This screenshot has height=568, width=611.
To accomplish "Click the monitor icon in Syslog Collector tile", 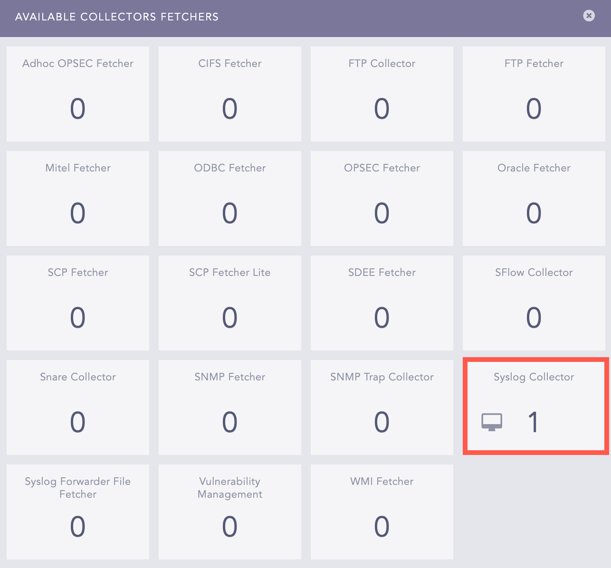I will pyautogui.click(x=492, y=421).
